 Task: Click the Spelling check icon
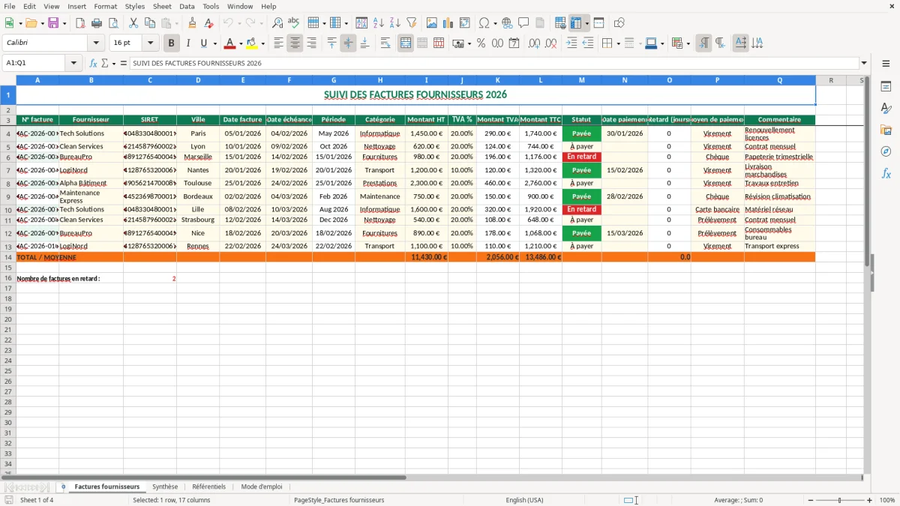pyautogui.click(x=294, y=23)
